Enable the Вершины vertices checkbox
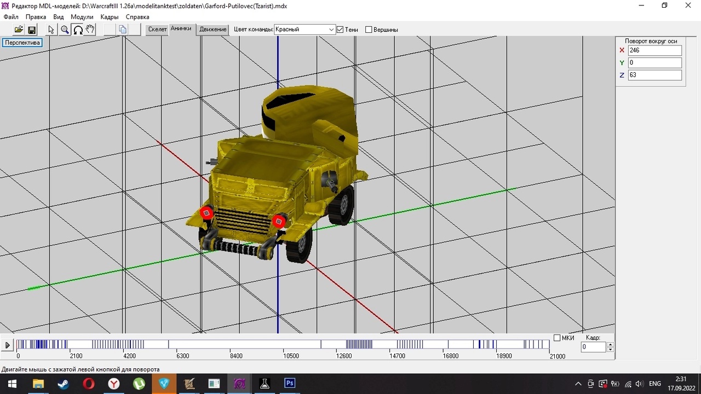This screenshot has height=394, width=701. point(369,30)
